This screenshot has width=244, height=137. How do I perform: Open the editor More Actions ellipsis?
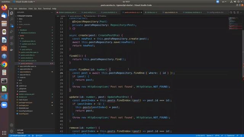pyautogui.click(x=241, y=13)
